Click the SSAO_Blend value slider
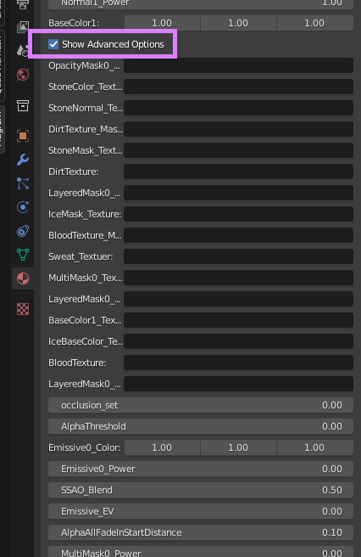 pos(201,490)
